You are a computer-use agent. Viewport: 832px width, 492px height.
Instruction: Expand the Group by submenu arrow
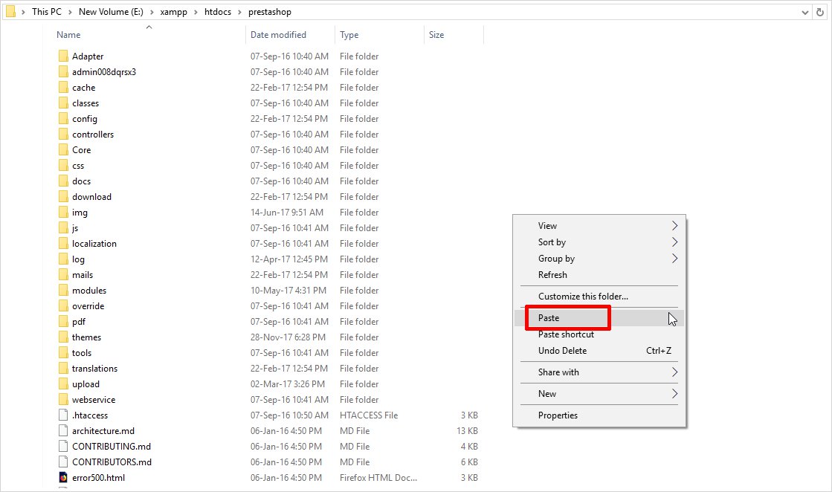point(674,259)
